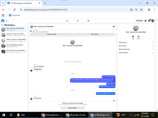The width and height of the screenshot is (158, 118).
Task: Open the Facebook search magnifier beside the logo
Action: coord(6,21)
